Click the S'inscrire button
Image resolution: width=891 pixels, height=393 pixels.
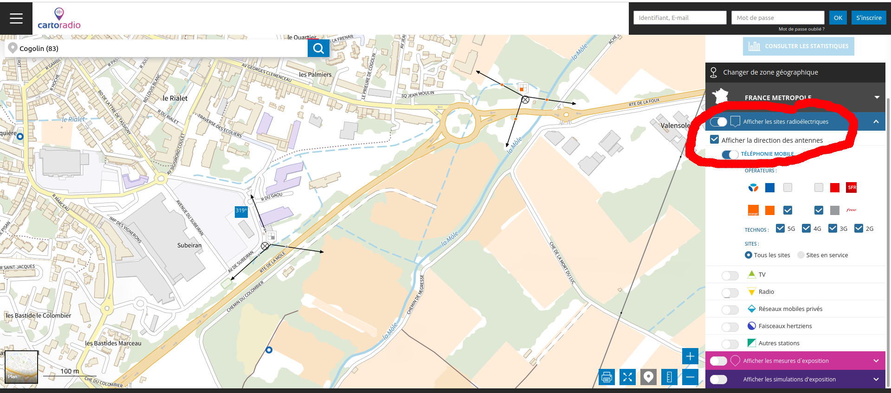point(869,18)
